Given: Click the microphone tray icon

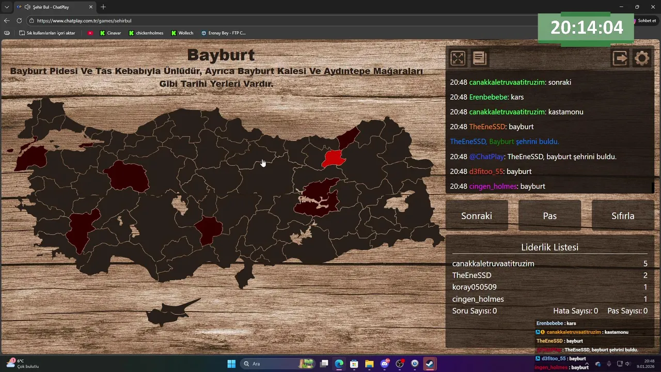Looking at the screenshot, I should pyautogui.click(x=609, y=364).
